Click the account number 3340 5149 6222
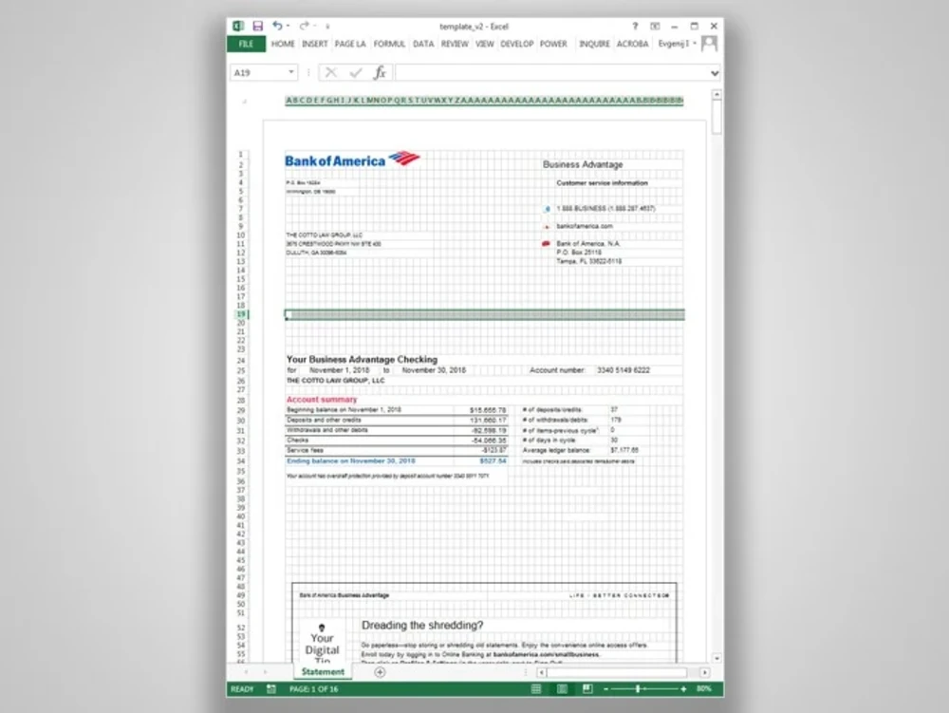 click(623, 370)
